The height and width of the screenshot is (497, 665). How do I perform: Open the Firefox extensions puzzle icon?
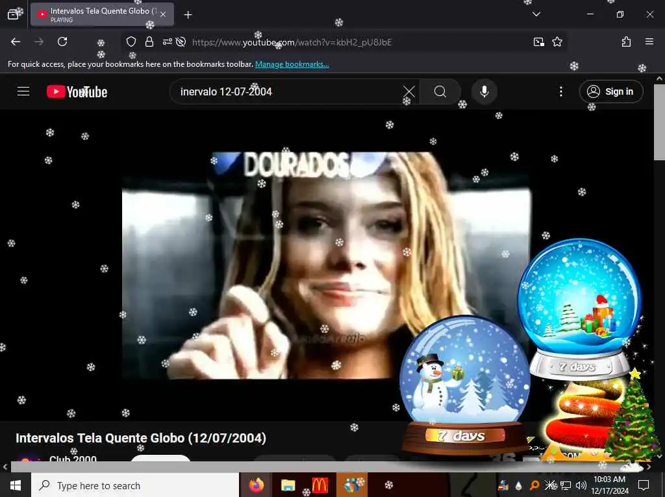(x=626, y=42)
